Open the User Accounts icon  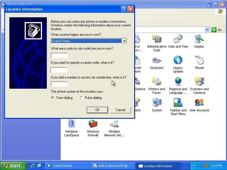199,105
